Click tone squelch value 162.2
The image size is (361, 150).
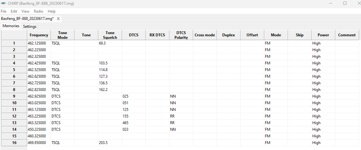110,89
